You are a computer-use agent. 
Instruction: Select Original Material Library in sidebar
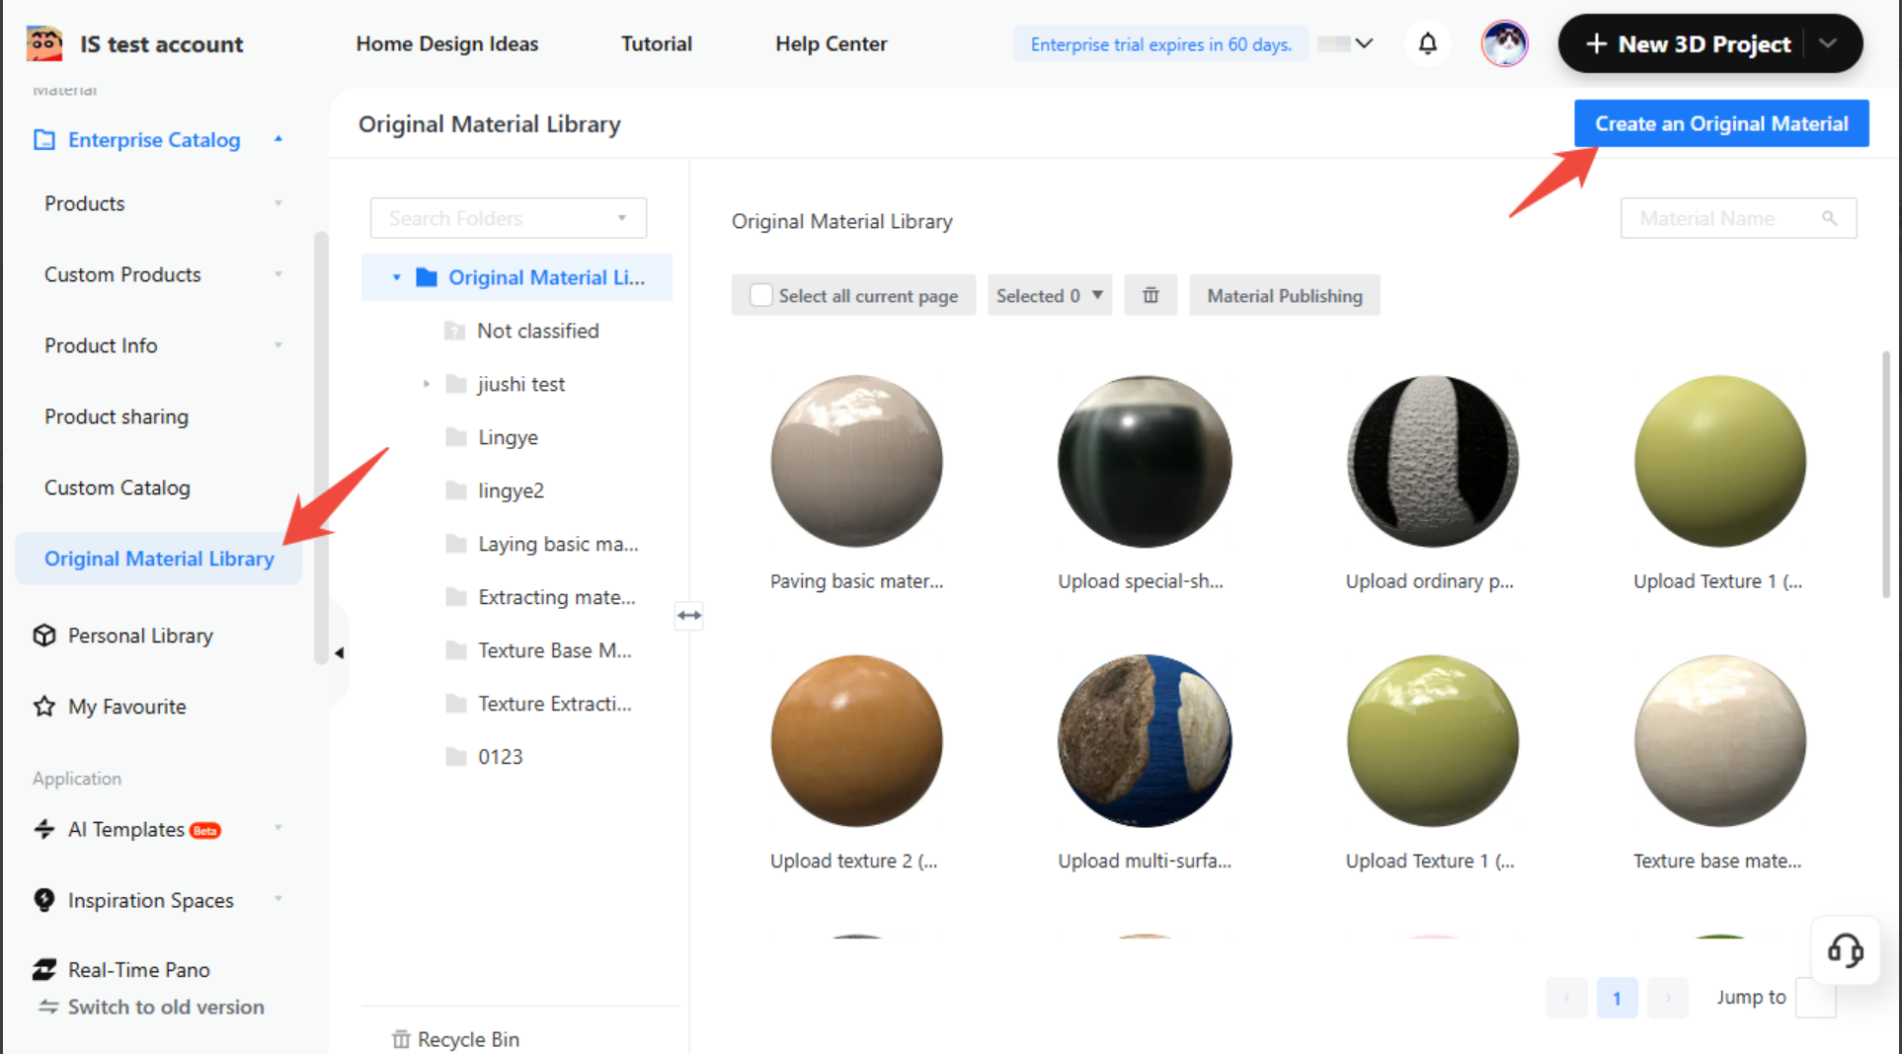pos(159,559)
